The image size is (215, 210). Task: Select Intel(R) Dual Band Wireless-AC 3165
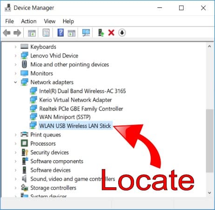(82, 91)
